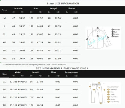125x108 pixels.
Task: Select the 'Waist' column header
Action: click(18, 72)
